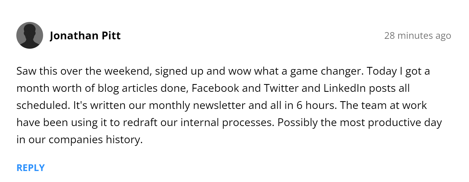The height and width of the screenshot is (182, 469).
Task: Click the phrase "game changer"
Action: coord(327,71)
